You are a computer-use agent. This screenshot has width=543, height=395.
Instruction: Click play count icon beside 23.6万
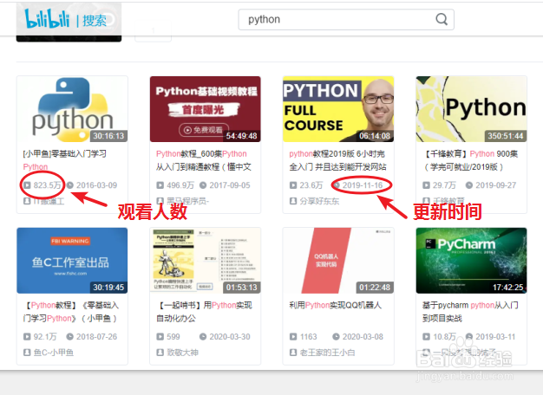[293, 185]
